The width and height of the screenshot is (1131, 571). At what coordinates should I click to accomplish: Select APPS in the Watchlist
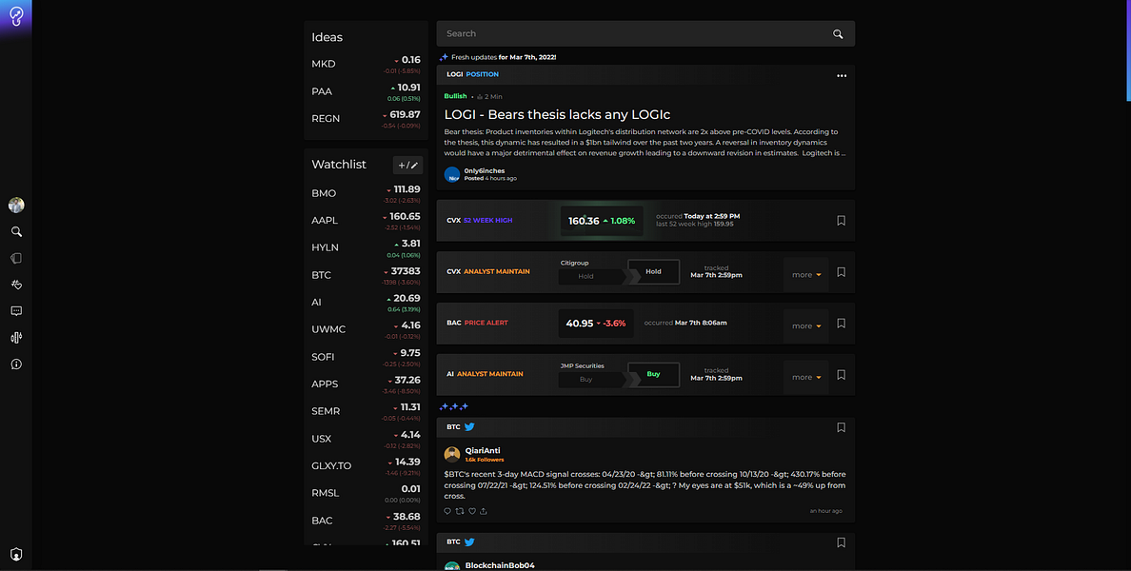(x=366, y=384)
